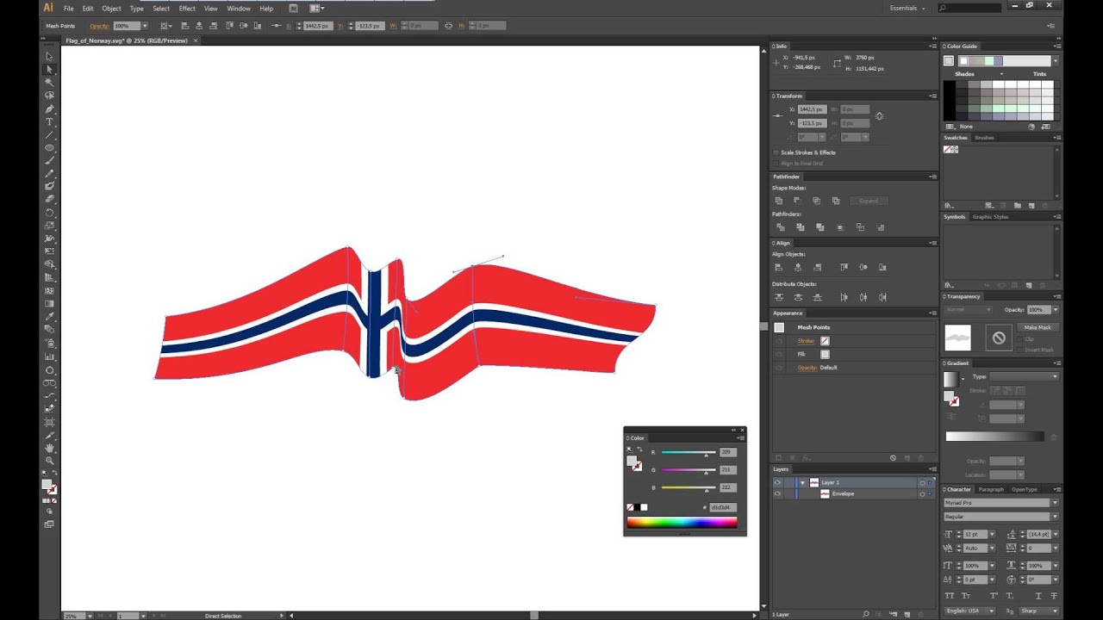Switch to the Brushes tab
Screen dimensions: 1103x620
coord(984,138)
